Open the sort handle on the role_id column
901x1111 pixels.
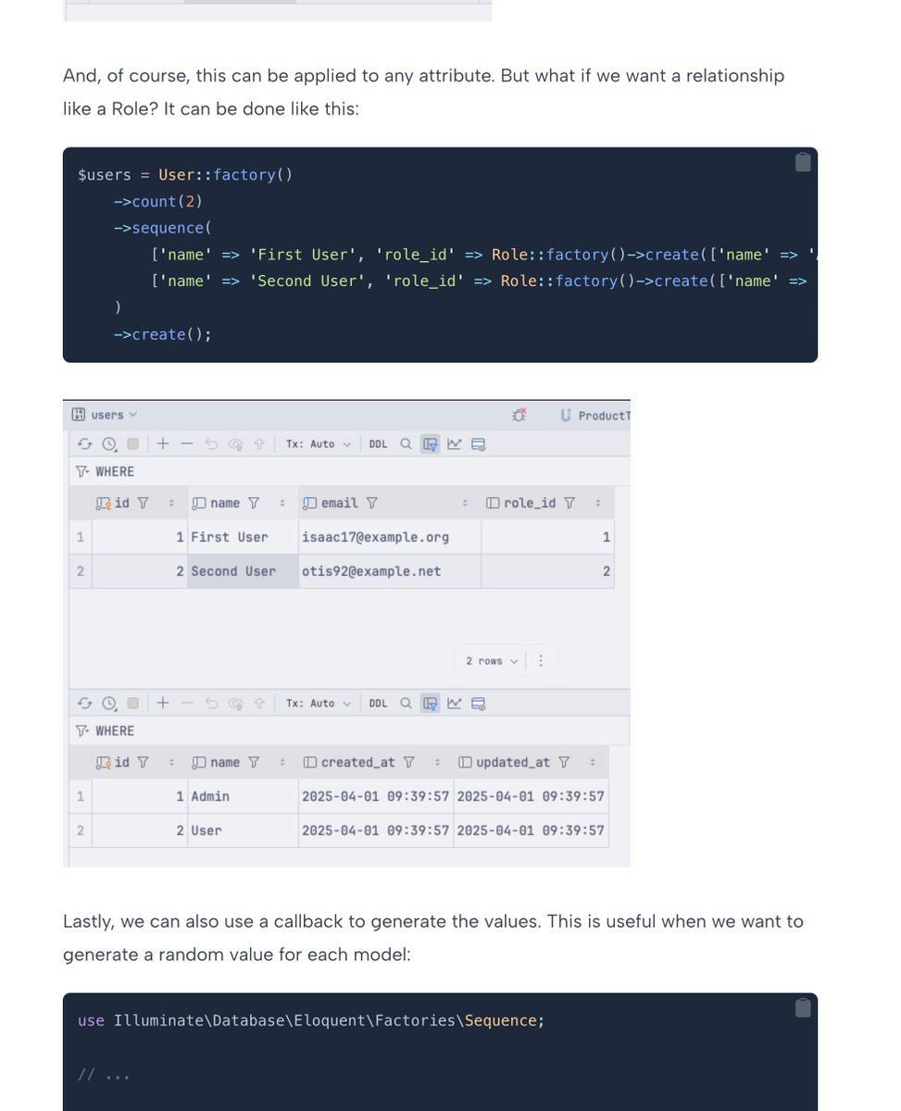click(598, 503)
